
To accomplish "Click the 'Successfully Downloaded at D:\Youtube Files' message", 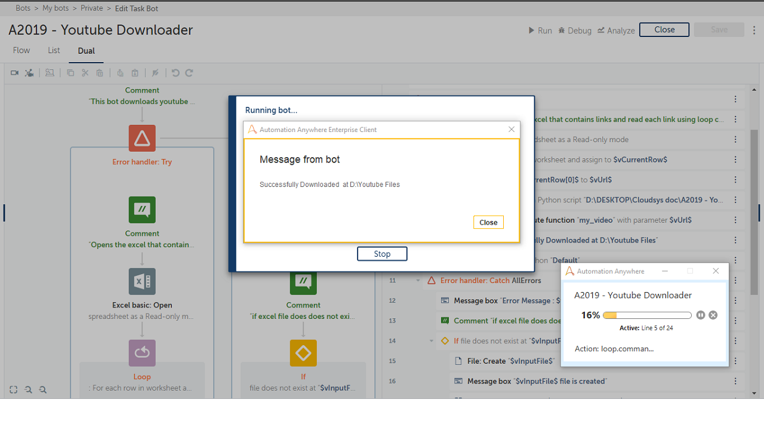I will click(329, 185).
